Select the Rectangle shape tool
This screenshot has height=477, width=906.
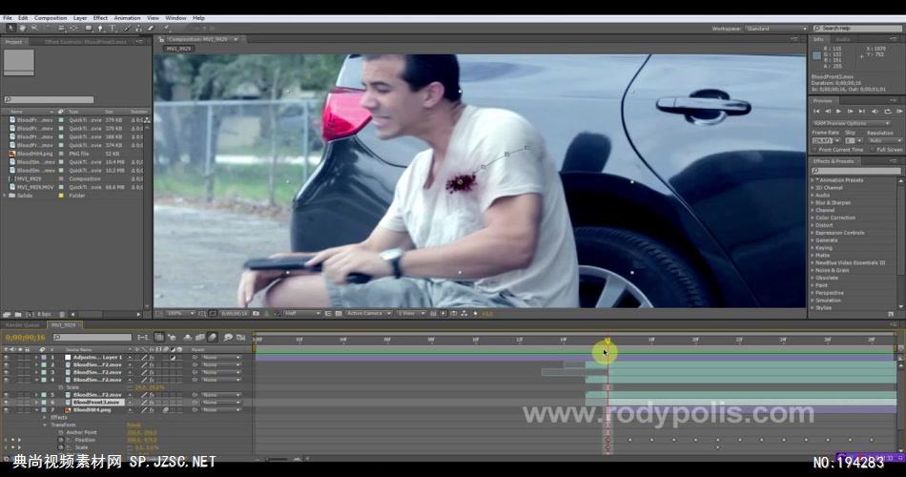point(89,28)
